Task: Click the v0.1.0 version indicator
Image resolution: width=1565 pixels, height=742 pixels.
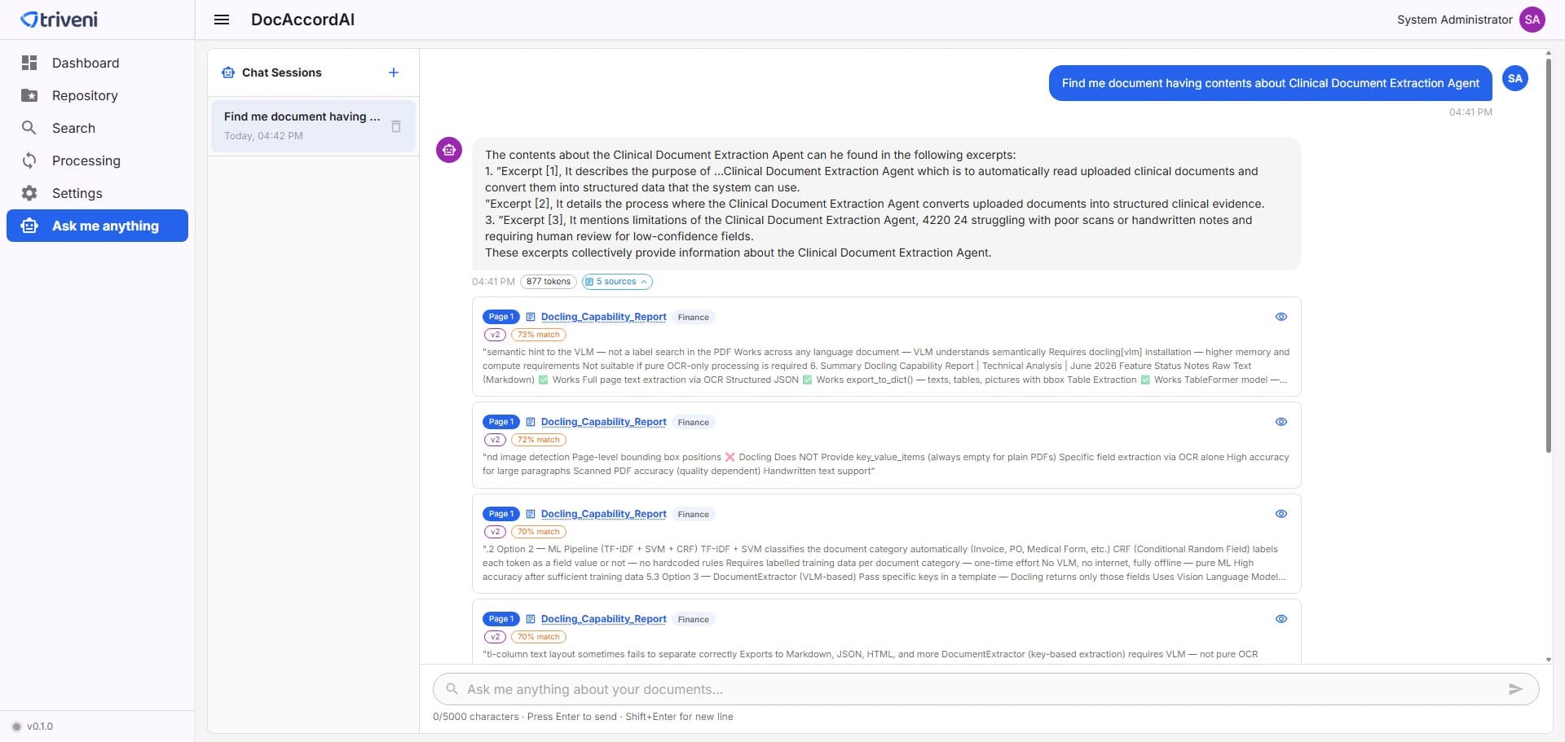Action: point(33,727)
